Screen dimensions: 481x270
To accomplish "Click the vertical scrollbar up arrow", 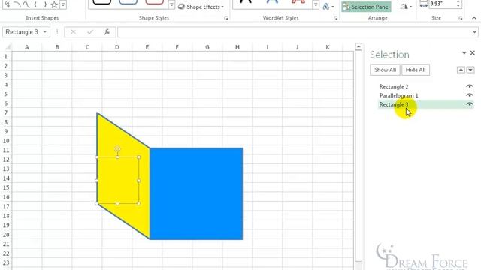I will 358,46.
